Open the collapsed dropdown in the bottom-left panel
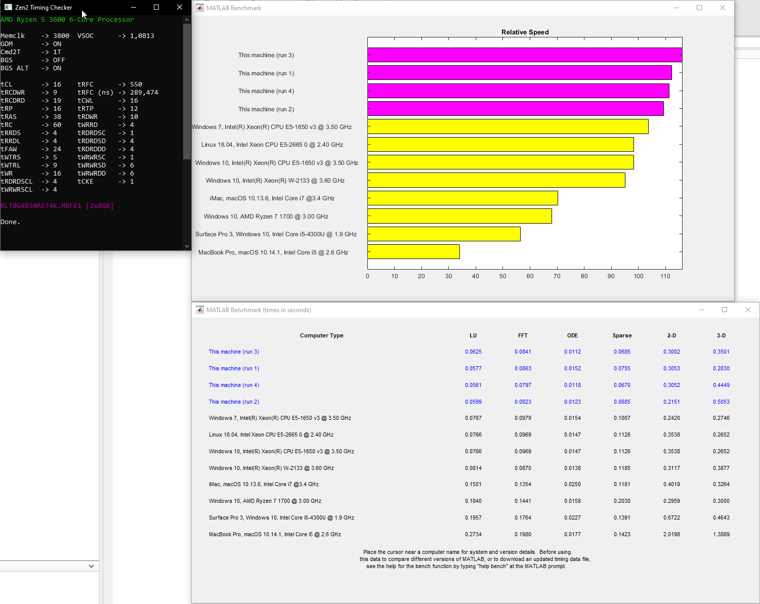 click(x=91, y=566)
